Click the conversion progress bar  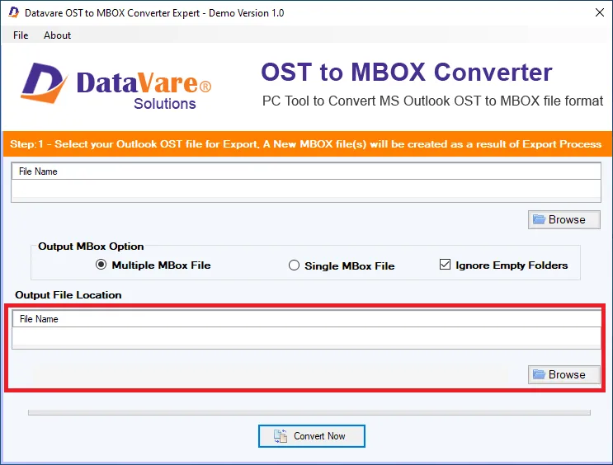pos(309,412)
